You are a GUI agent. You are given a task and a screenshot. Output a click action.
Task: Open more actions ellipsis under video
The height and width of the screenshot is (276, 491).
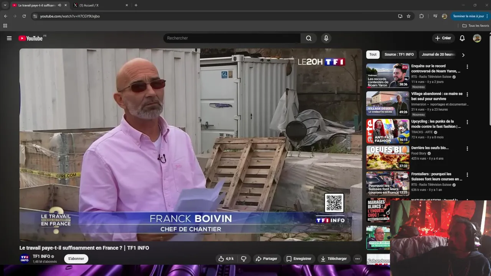click(x=357, y=259)
